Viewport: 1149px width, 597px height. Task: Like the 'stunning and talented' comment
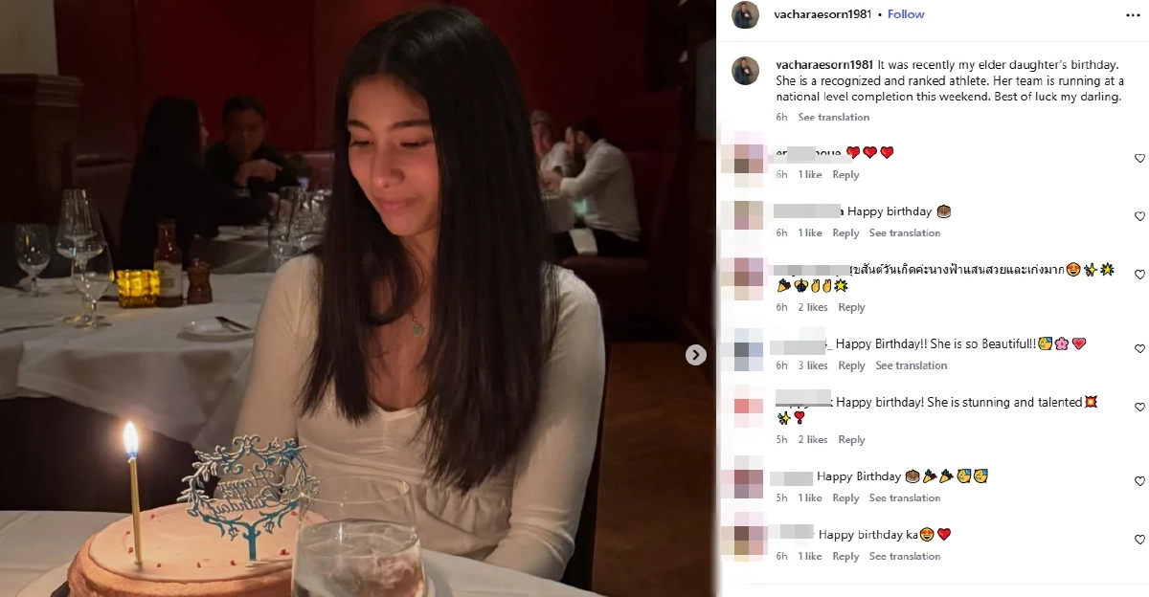[x=1139, y=408]
